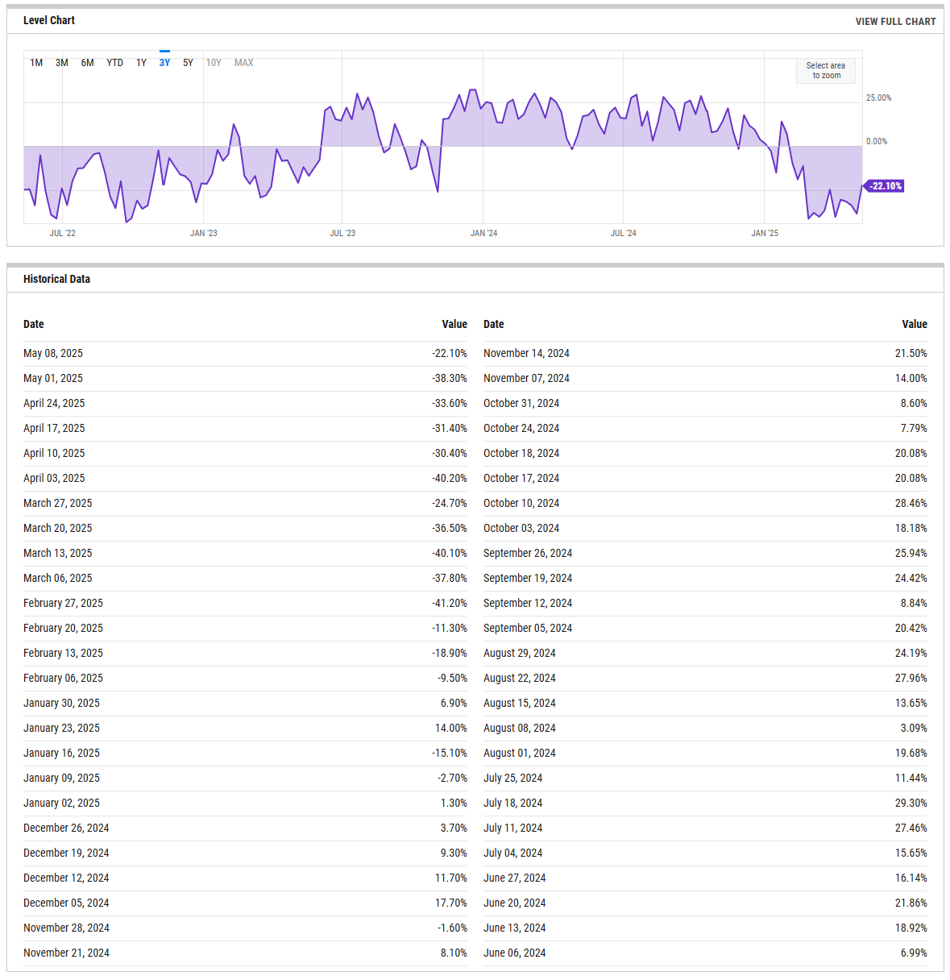
Task: Select the 10Y time range
Action: [214, 63]
